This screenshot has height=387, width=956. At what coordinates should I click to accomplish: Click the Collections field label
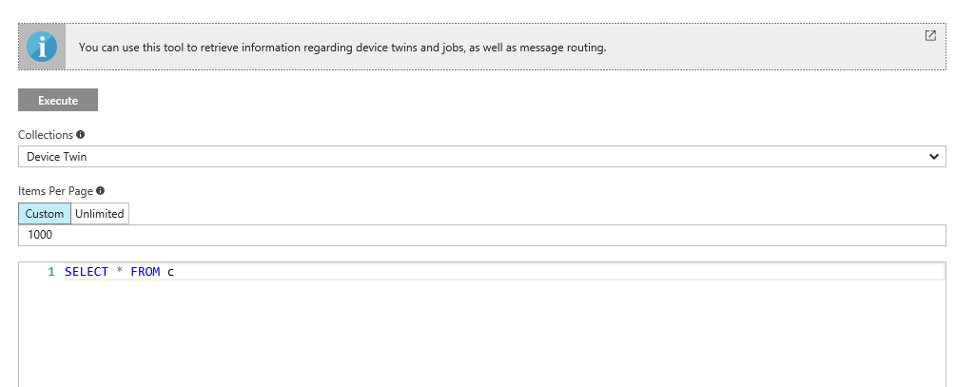click(x=45, y=135)
